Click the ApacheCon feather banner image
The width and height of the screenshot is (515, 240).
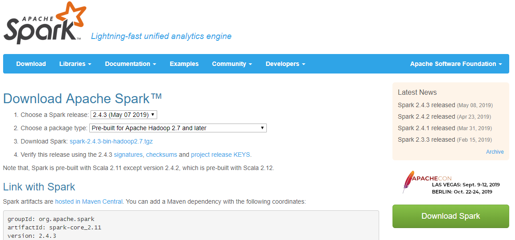(x=451, y=182)
